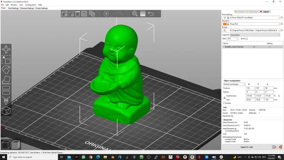Screen dimensions: 284x160
Task: Click the Delete all trash icon
Action: pos(78,14)
